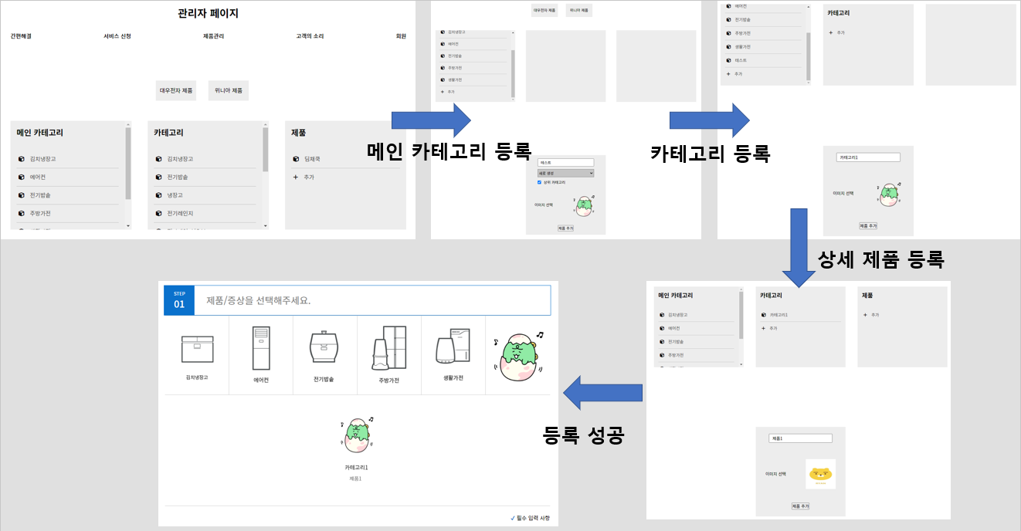This screenshot has width=1021, height=531.
Task: Click 제품 추가 button in 카테고리1 form
Action: 868,225
